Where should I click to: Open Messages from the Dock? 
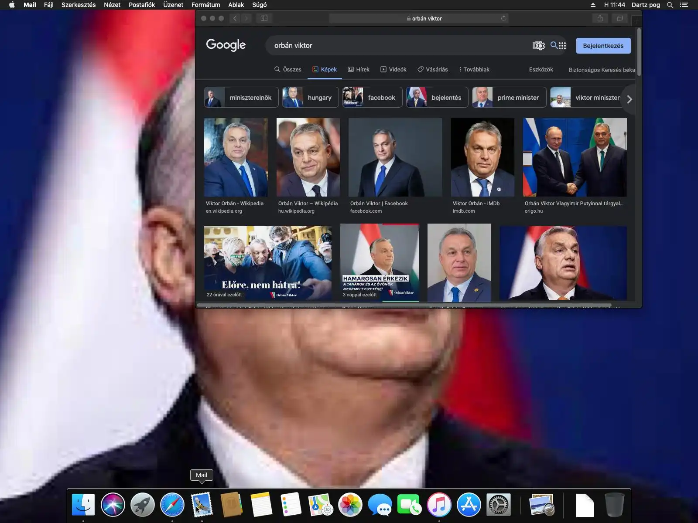point(380,505)
